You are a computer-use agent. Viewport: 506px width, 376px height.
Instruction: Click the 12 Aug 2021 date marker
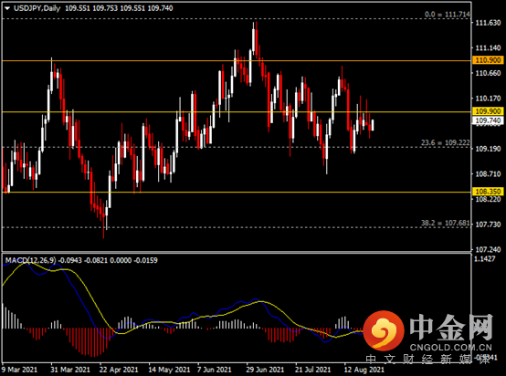pyautogui.click(x=364, y=370)
